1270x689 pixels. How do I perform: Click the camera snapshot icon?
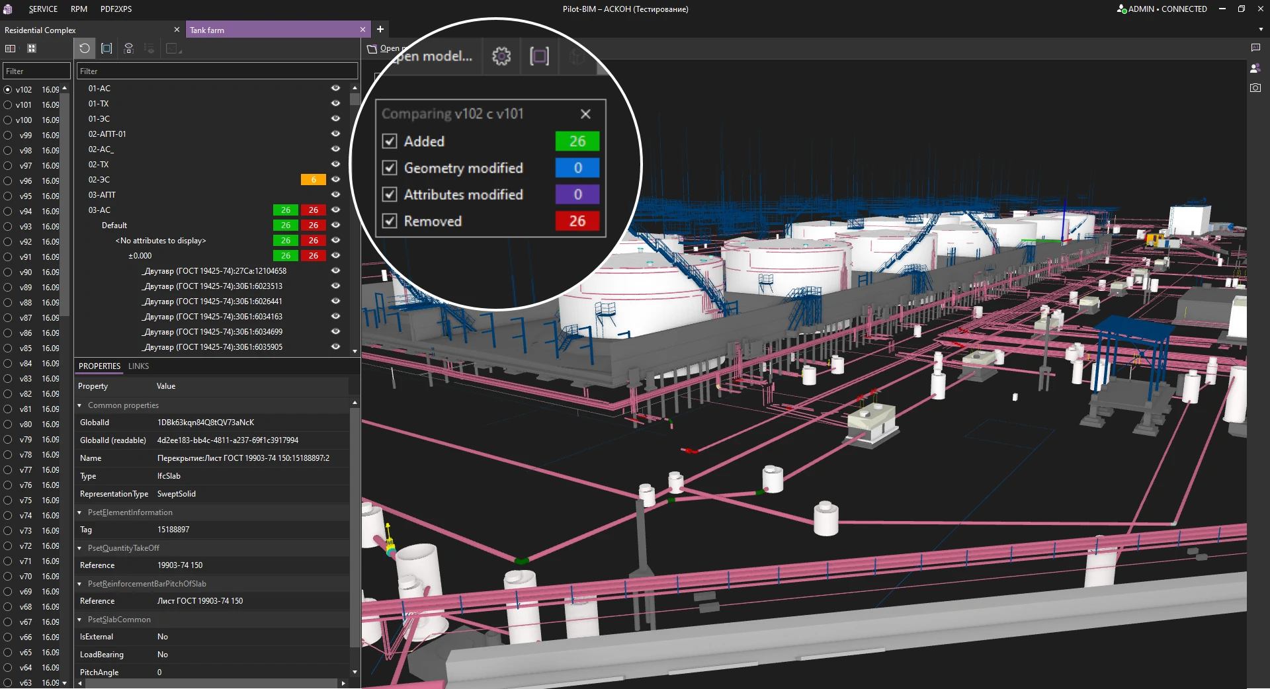click(x=1255, y=88)
